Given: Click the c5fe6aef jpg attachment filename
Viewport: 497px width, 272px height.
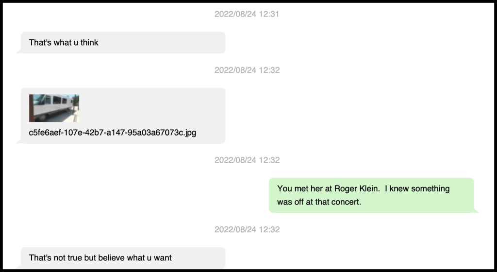Looking at the screenshot, I should click(x=113, y=132).
